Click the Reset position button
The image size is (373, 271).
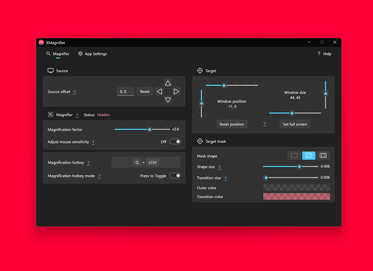[232, 124]
